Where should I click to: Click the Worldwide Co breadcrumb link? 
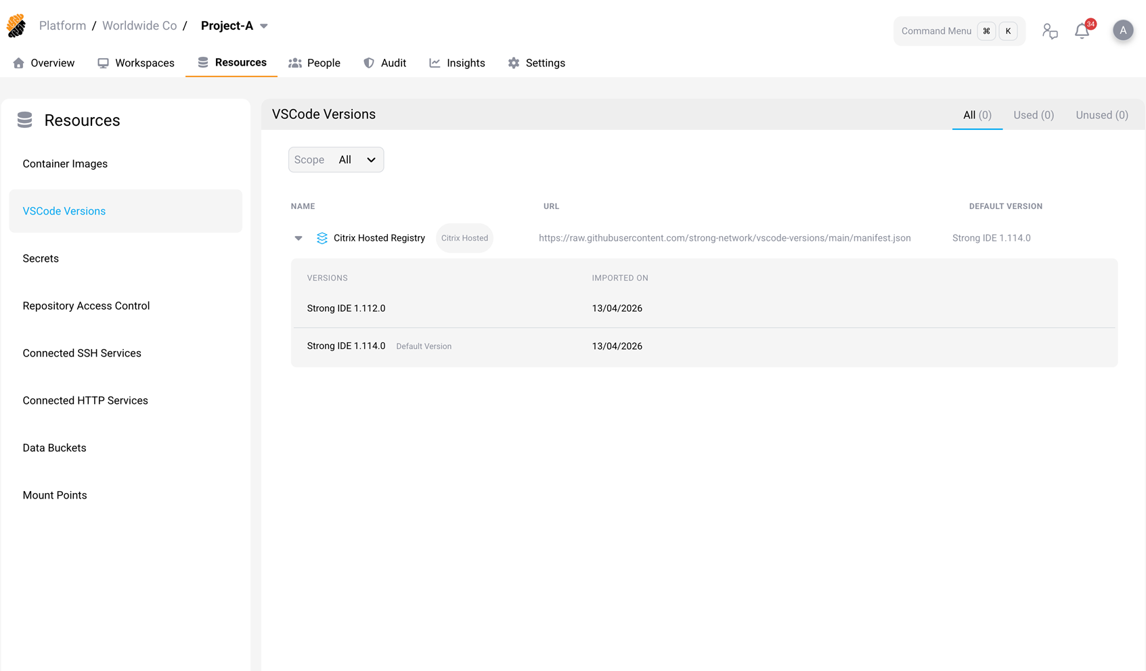click(x=139, y=26)
